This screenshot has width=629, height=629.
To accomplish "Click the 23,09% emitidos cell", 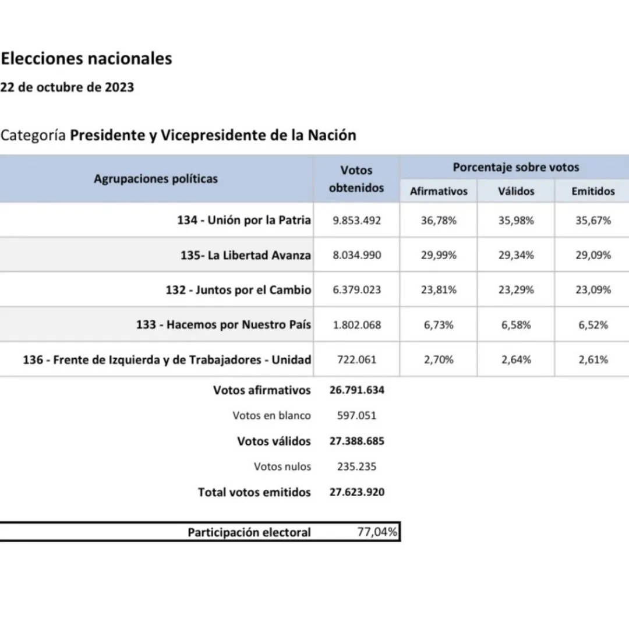I will click(x=593, y=290).
